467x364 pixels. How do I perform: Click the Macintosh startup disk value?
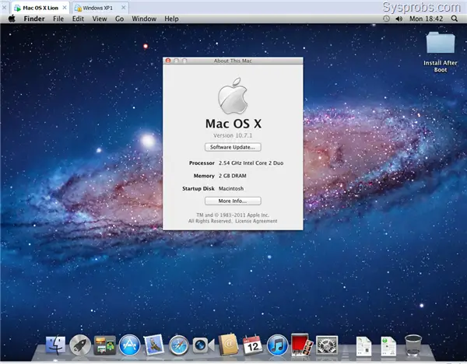[x=231, y=189]
